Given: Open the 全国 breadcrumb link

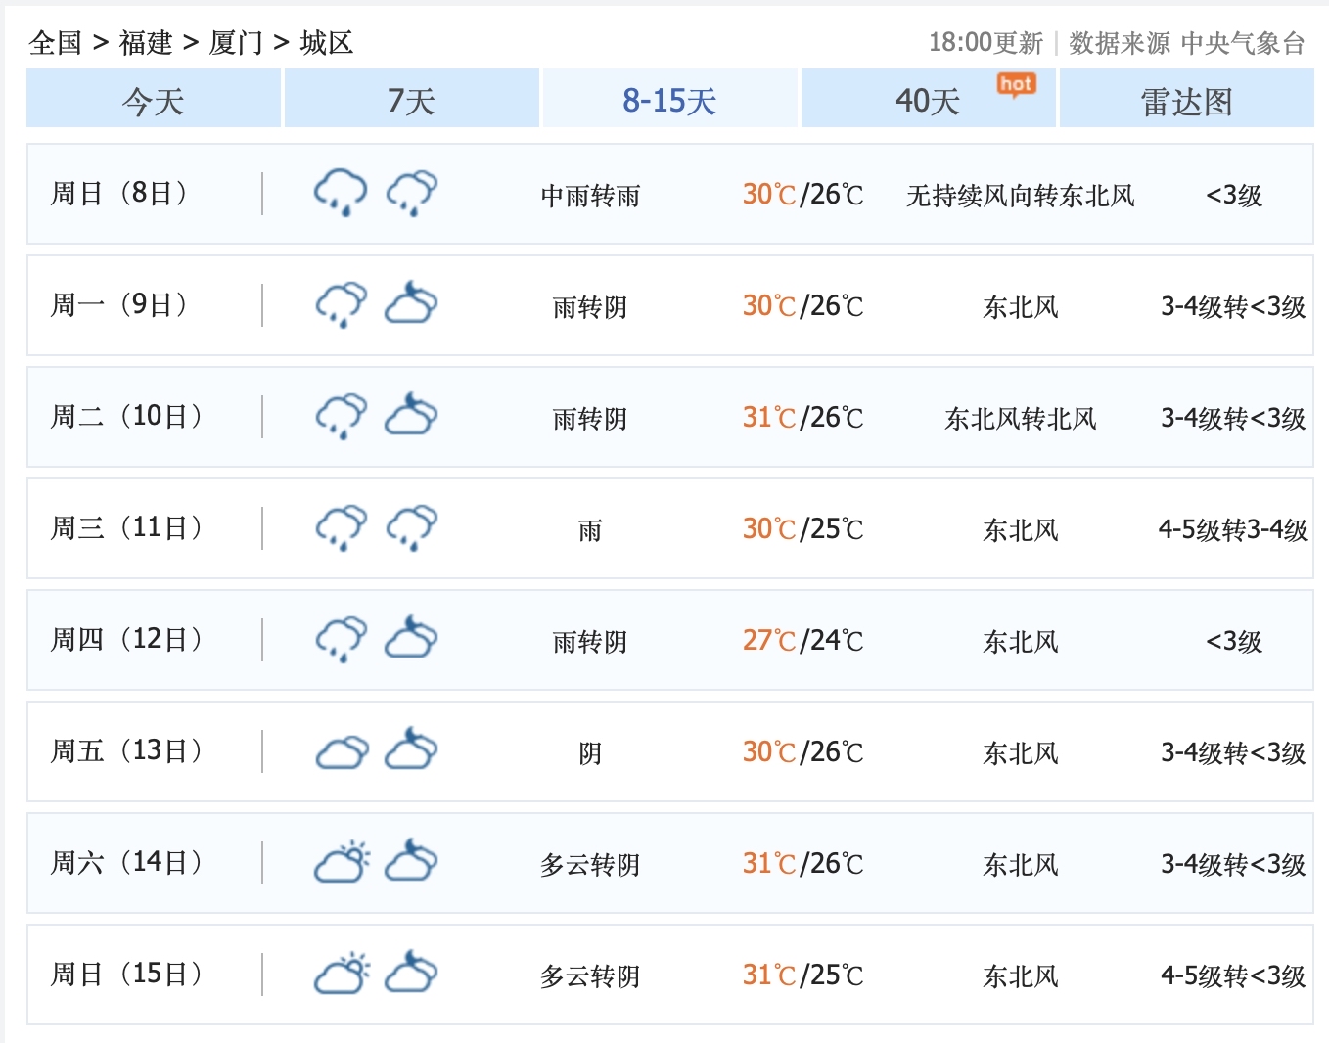Looking at the screenshot, I should [54, 42].
